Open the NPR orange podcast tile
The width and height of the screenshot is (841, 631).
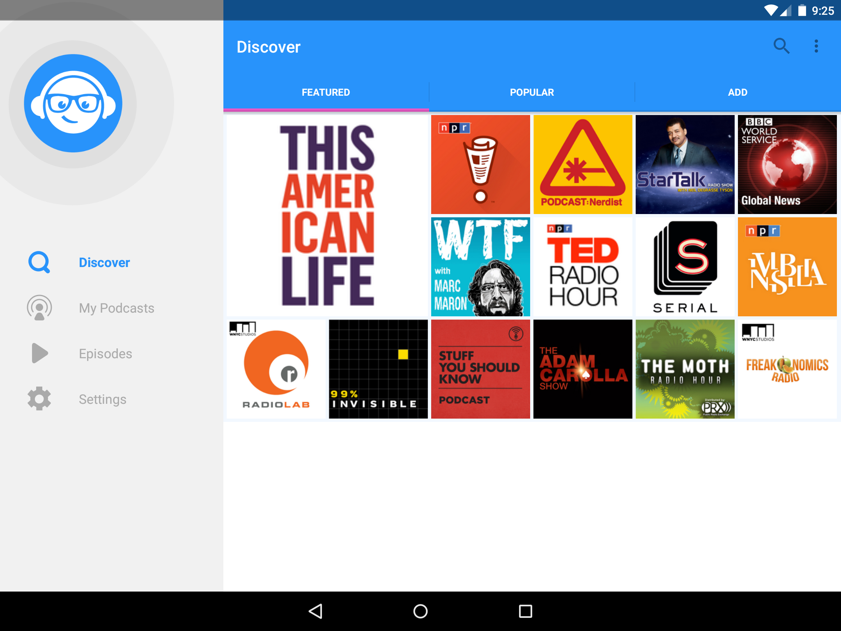(x=787, y=267)
